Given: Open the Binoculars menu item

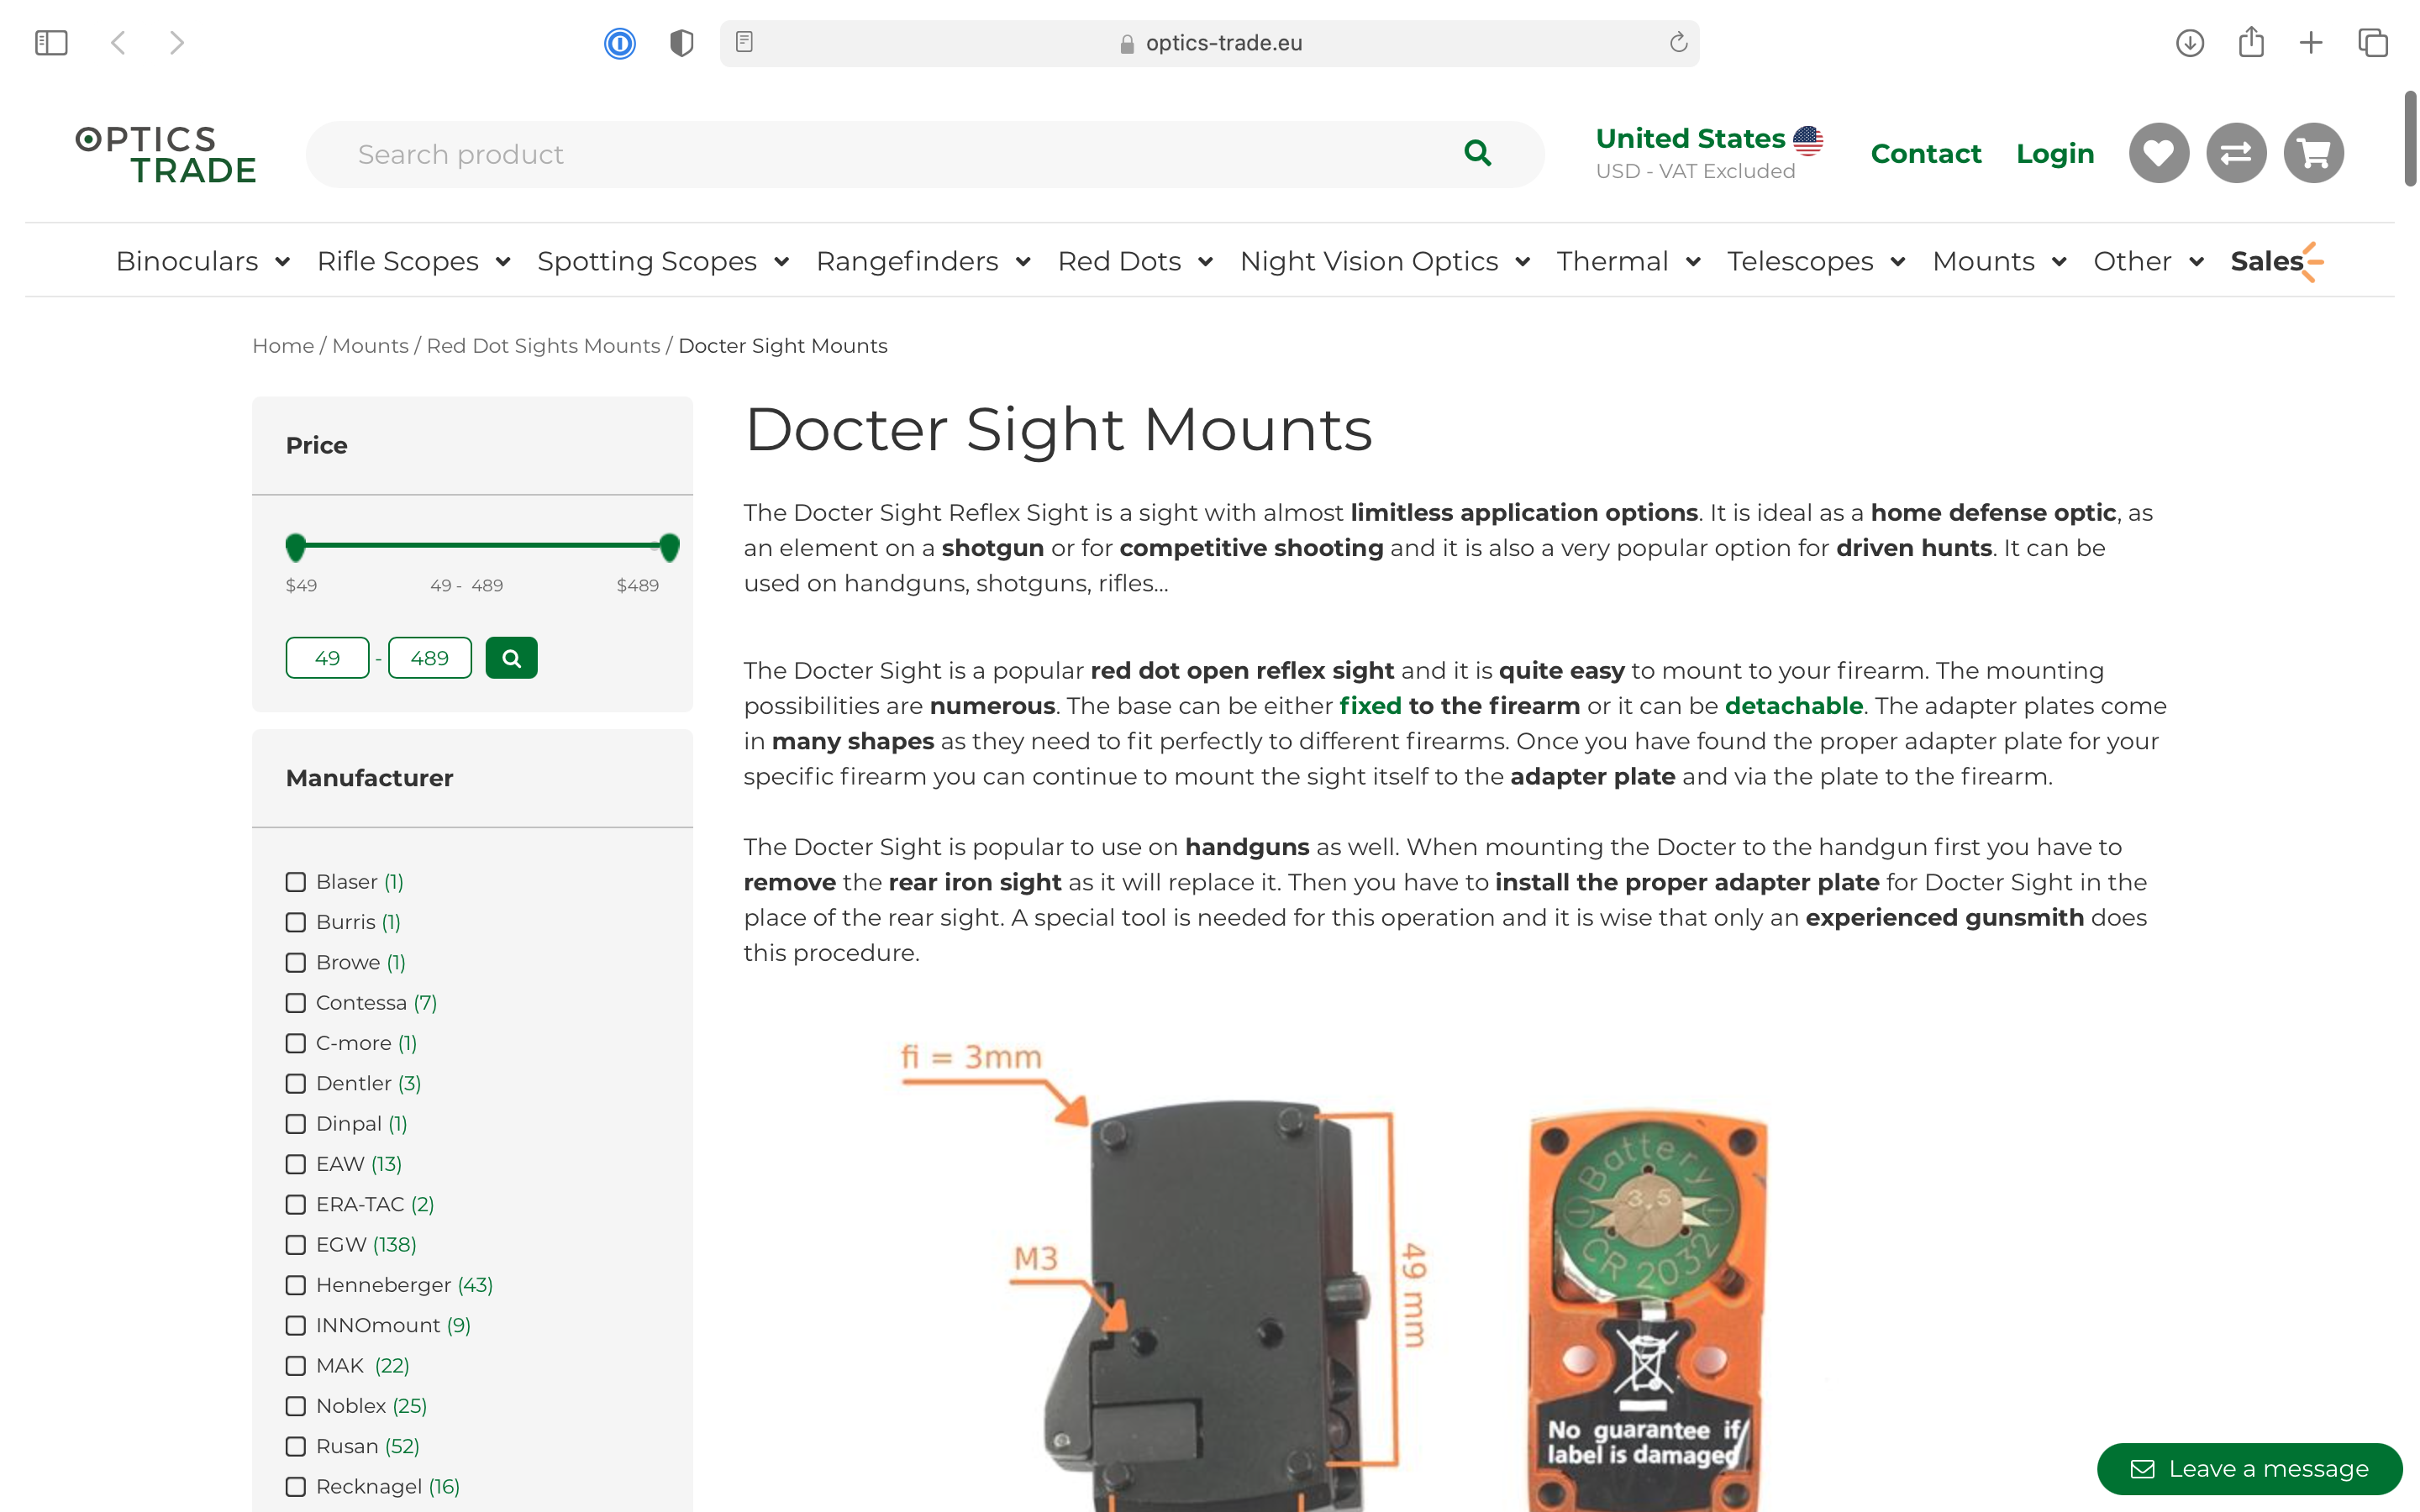Looking at the screenshot, I should point(187,261).
